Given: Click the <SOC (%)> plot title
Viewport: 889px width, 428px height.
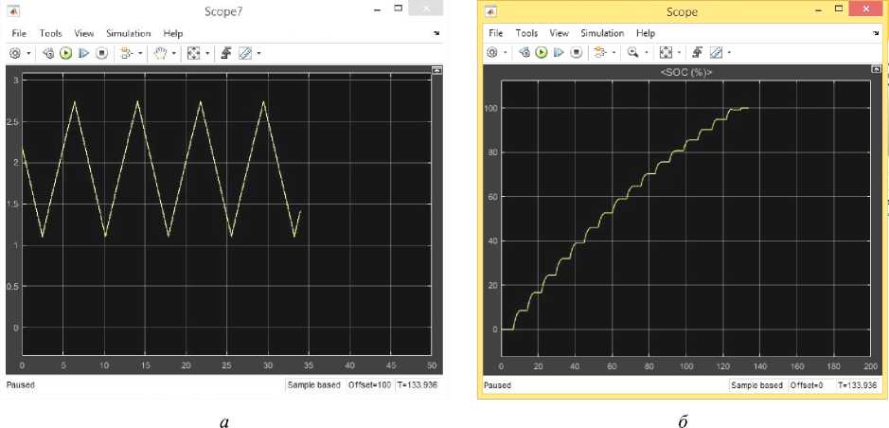Looking at the screenshot, I should pos(686,72).
